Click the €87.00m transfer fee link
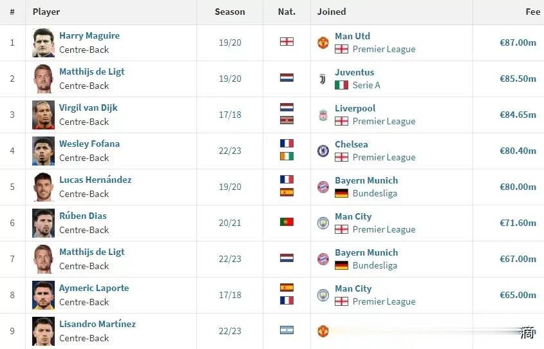The image size is (544, 349). click(518, 42)
